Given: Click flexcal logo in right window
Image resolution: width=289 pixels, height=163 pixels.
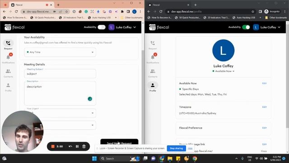Looking at the screenshot, I should coord(159,27).
